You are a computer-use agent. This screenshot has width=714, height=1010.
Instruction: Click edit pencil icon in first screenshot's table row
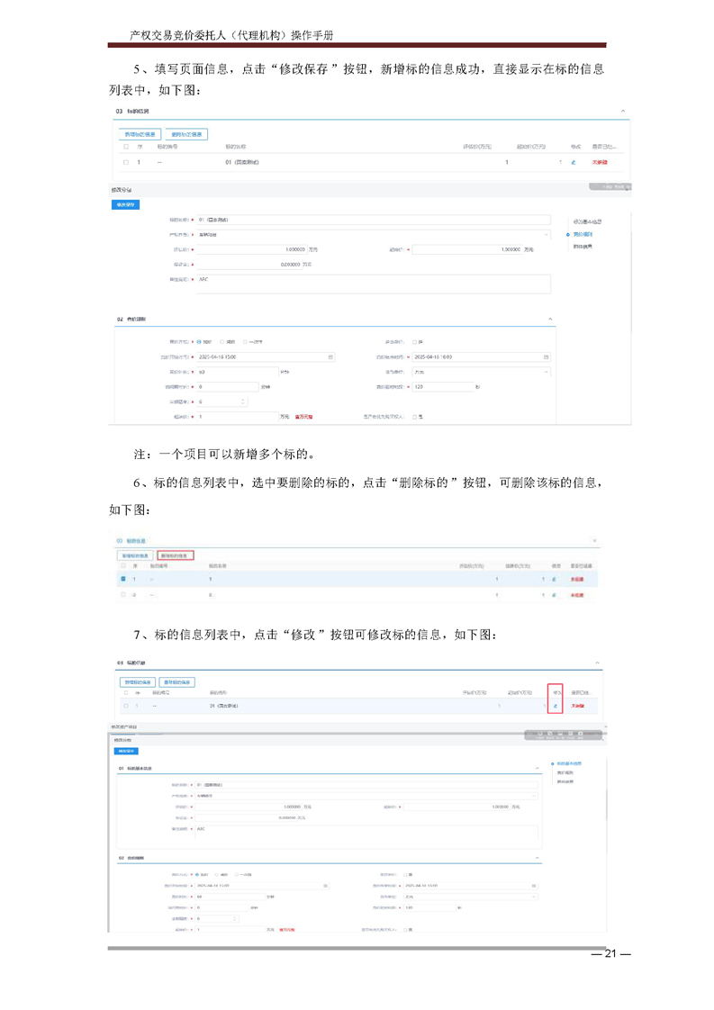click(574, 162)
